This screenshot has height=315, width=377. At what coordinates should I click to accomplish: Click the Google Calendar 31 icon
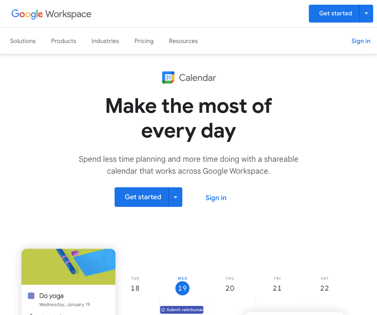tap(168, 77)
